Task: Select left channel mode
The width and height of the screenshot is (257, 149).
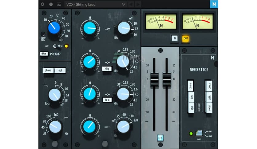Action: [x=191, y=97]
